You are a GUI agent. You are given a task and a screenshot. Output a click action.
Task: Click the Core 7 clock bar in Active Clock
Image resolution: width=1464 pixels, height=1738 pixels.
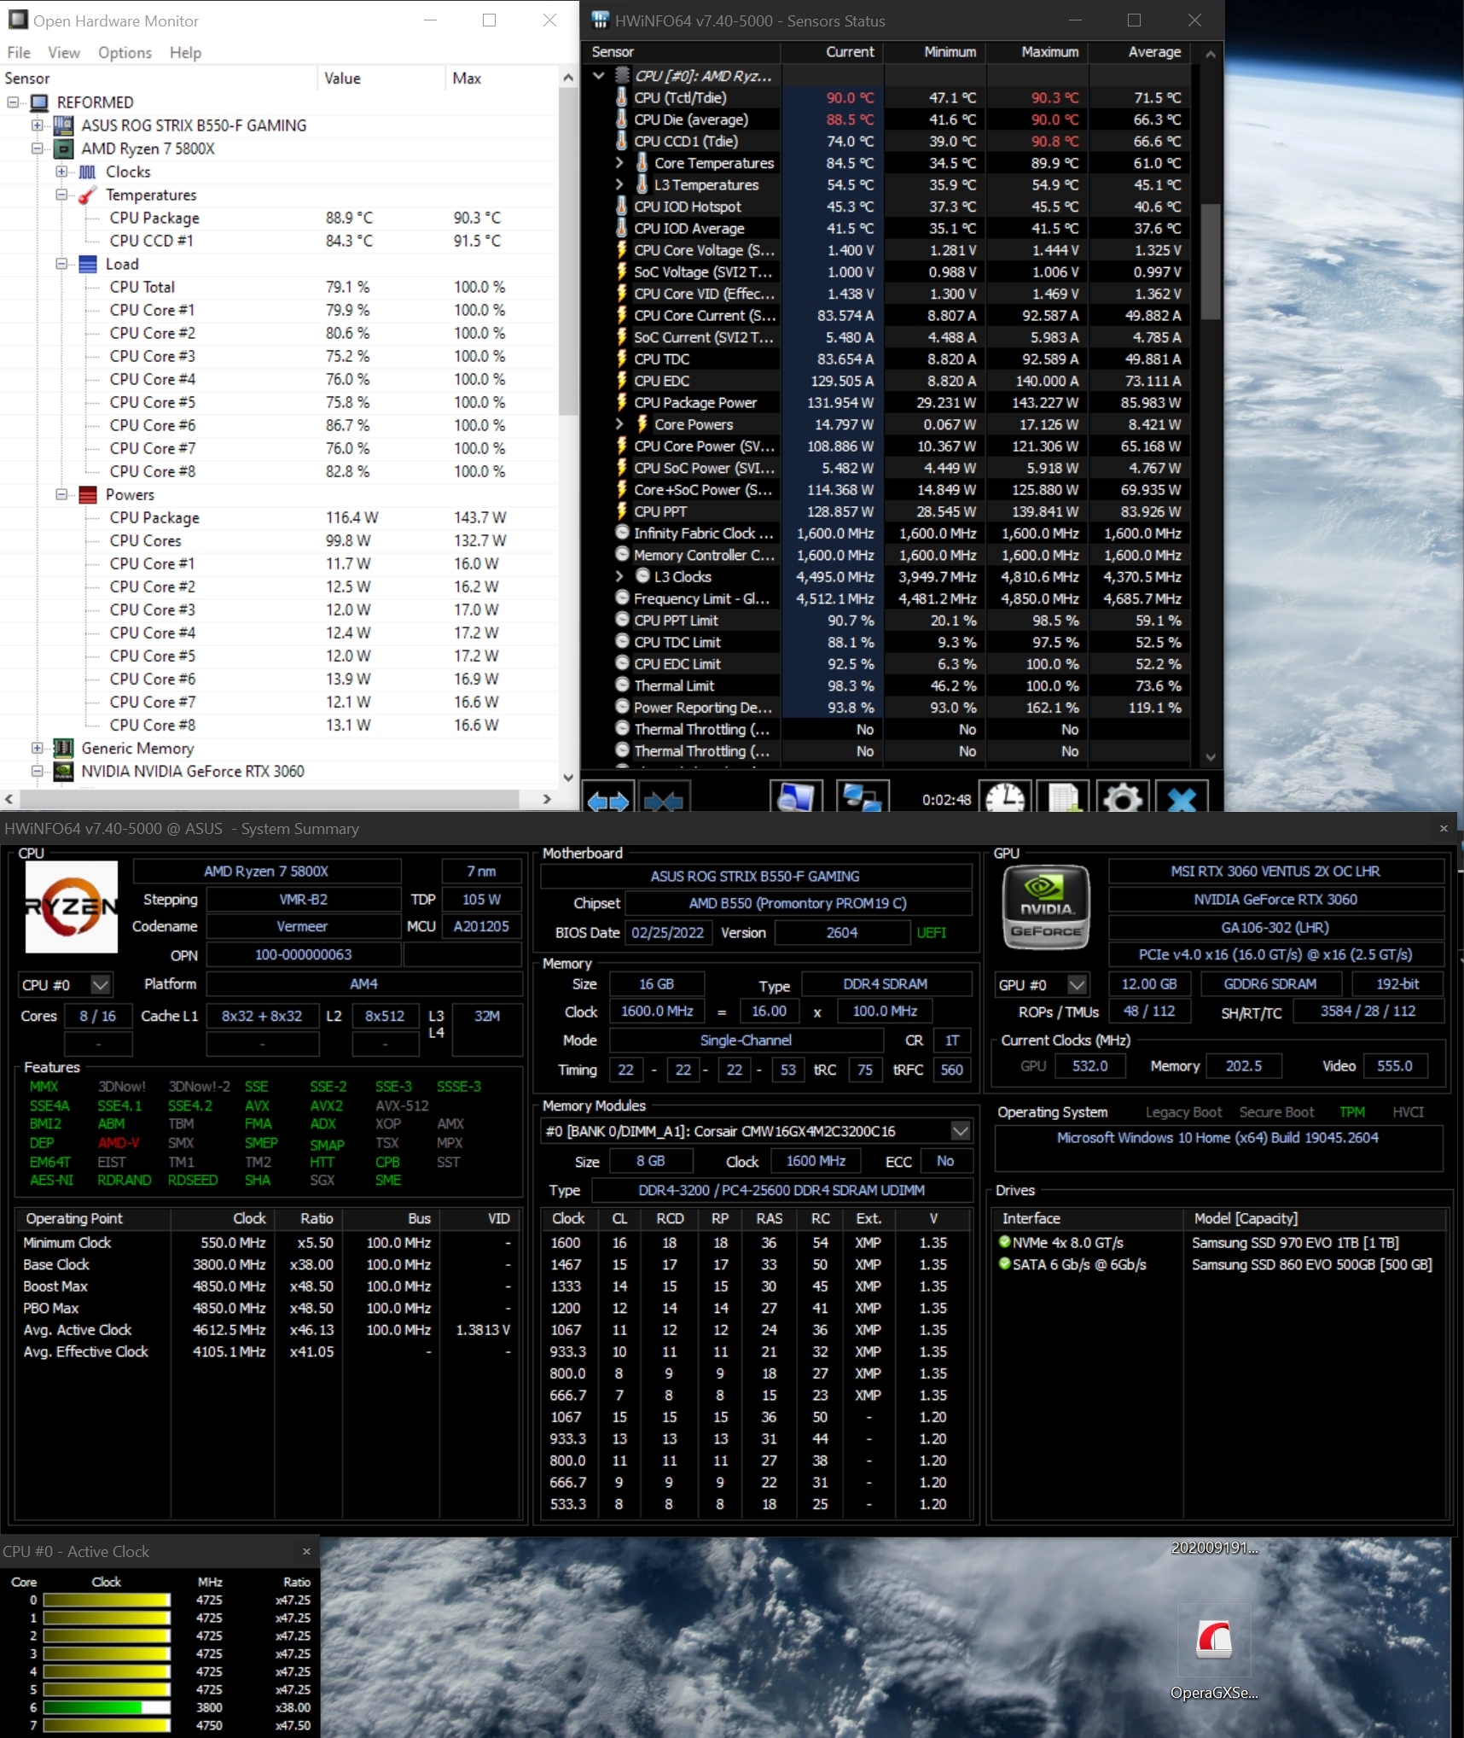[107, 1725]
